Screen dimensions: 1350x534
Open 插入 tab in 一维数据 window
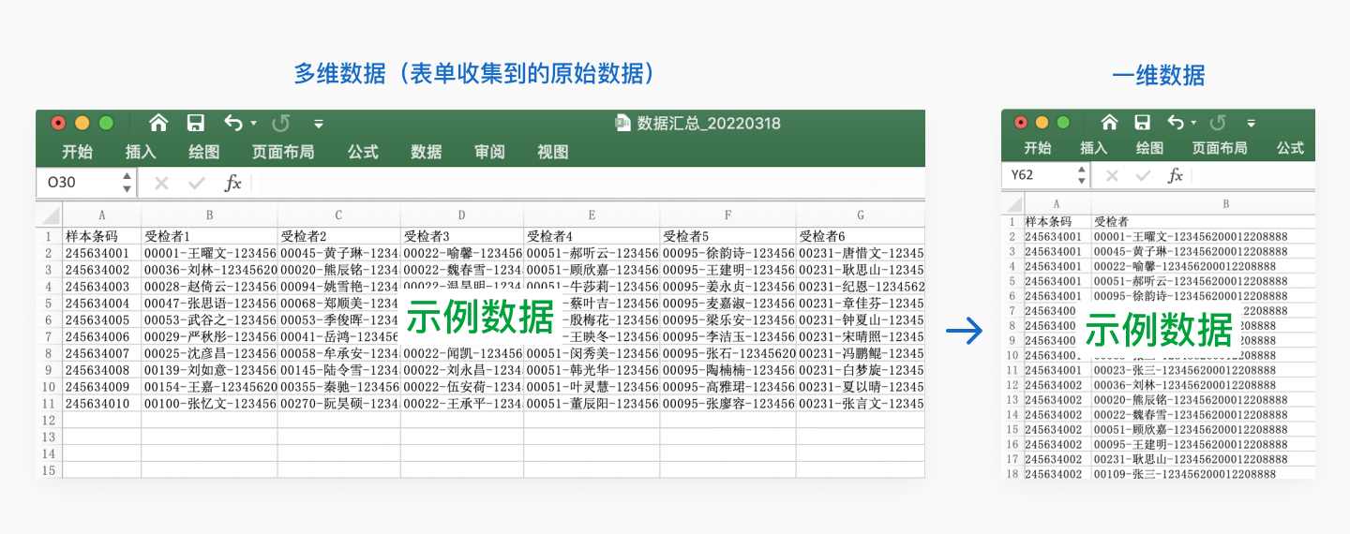click(1094, 148)
